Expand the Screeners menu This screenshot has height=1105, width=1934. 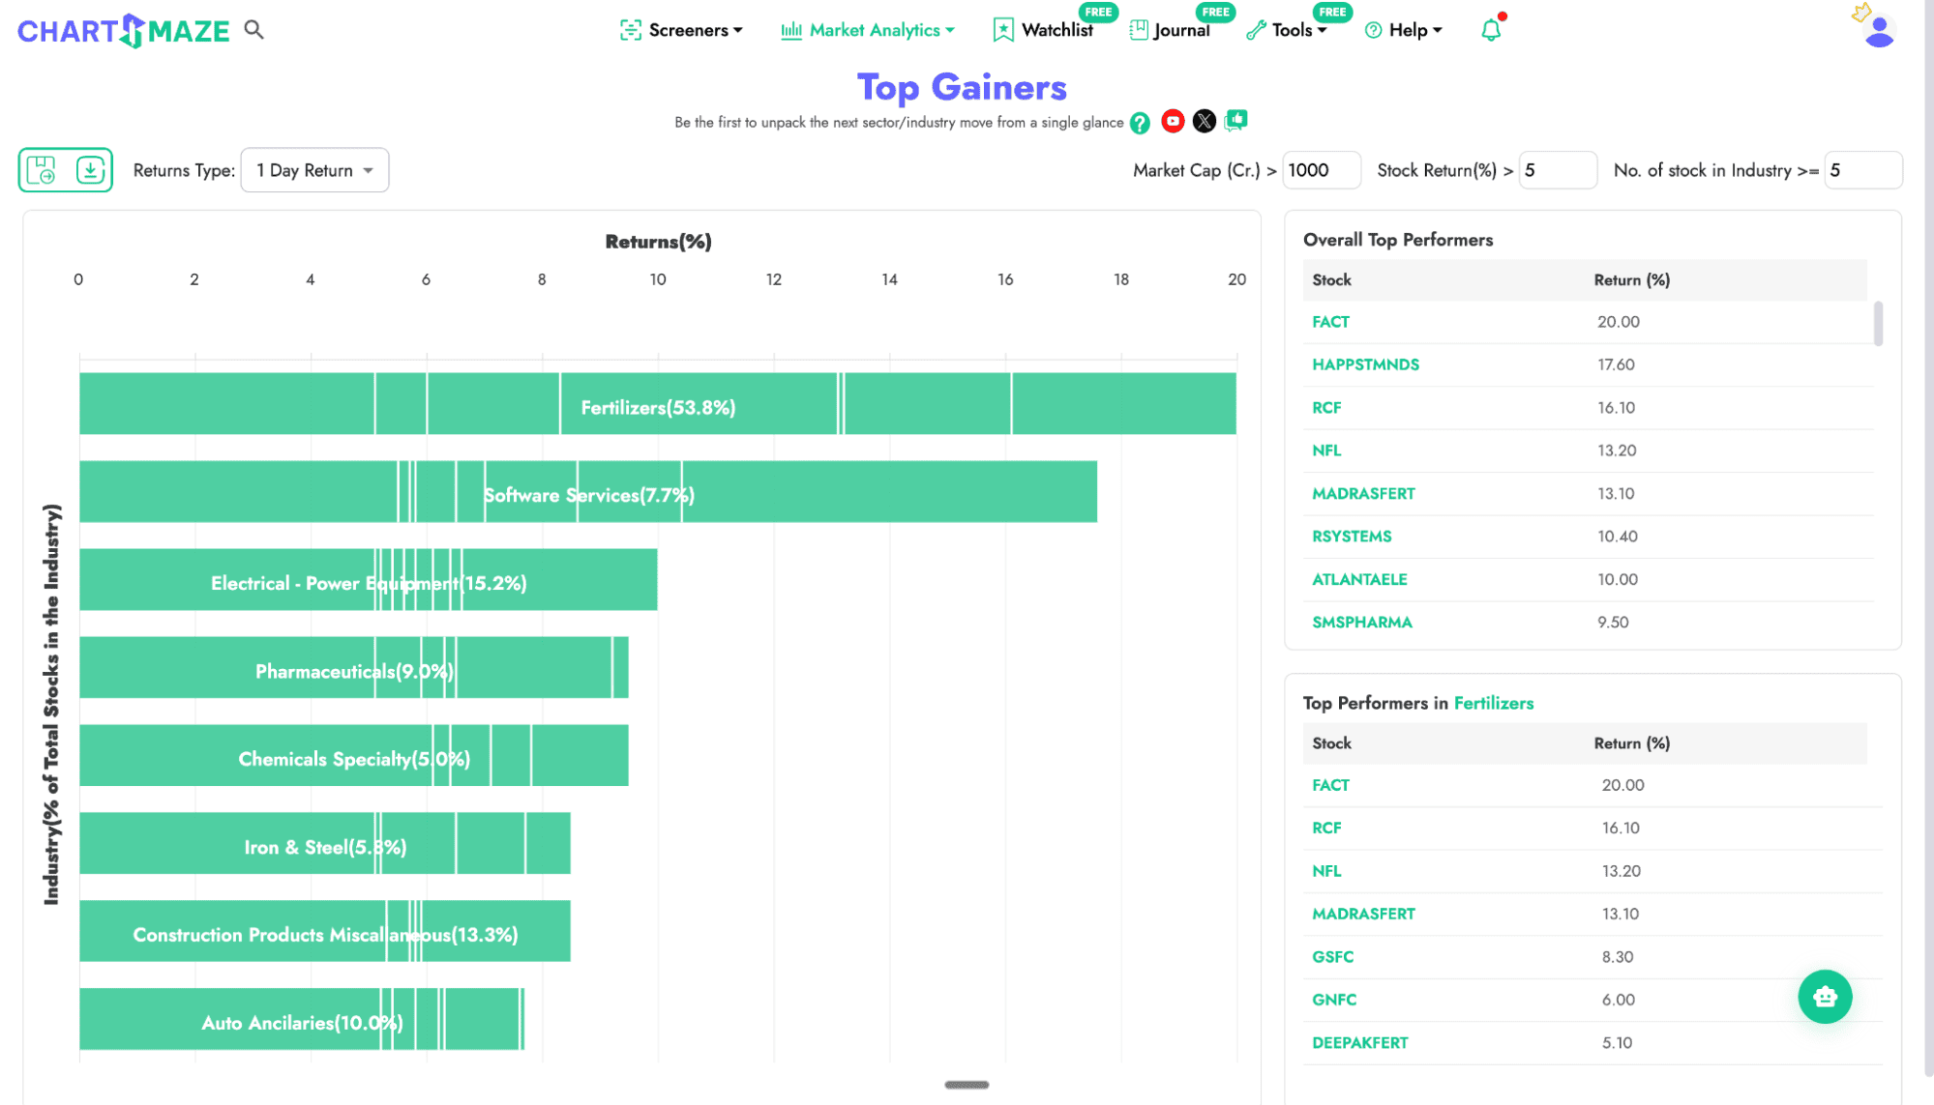(696, 30)
